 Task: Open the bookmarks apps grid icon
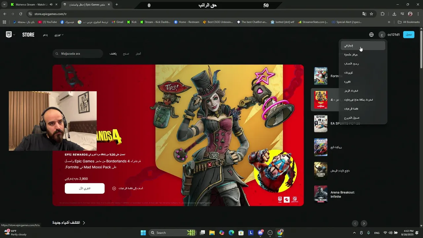tap(4, 22)
